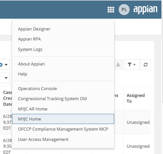This screenshot has width=163, height=154.
Task: Select MYJC AR Home site
Action: tap(63, 109)
